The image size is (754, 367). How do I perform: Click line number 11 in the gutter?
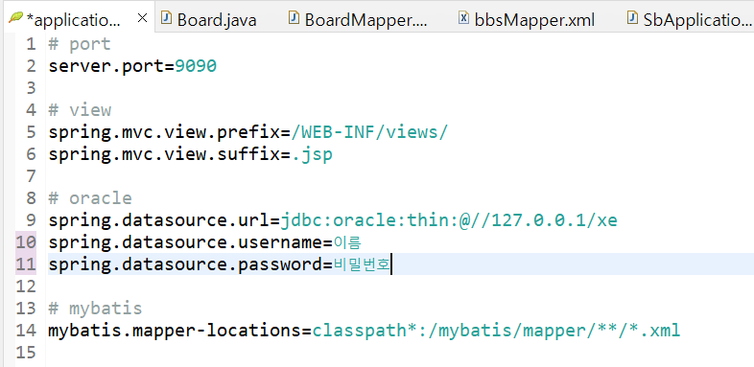(26, 264)
